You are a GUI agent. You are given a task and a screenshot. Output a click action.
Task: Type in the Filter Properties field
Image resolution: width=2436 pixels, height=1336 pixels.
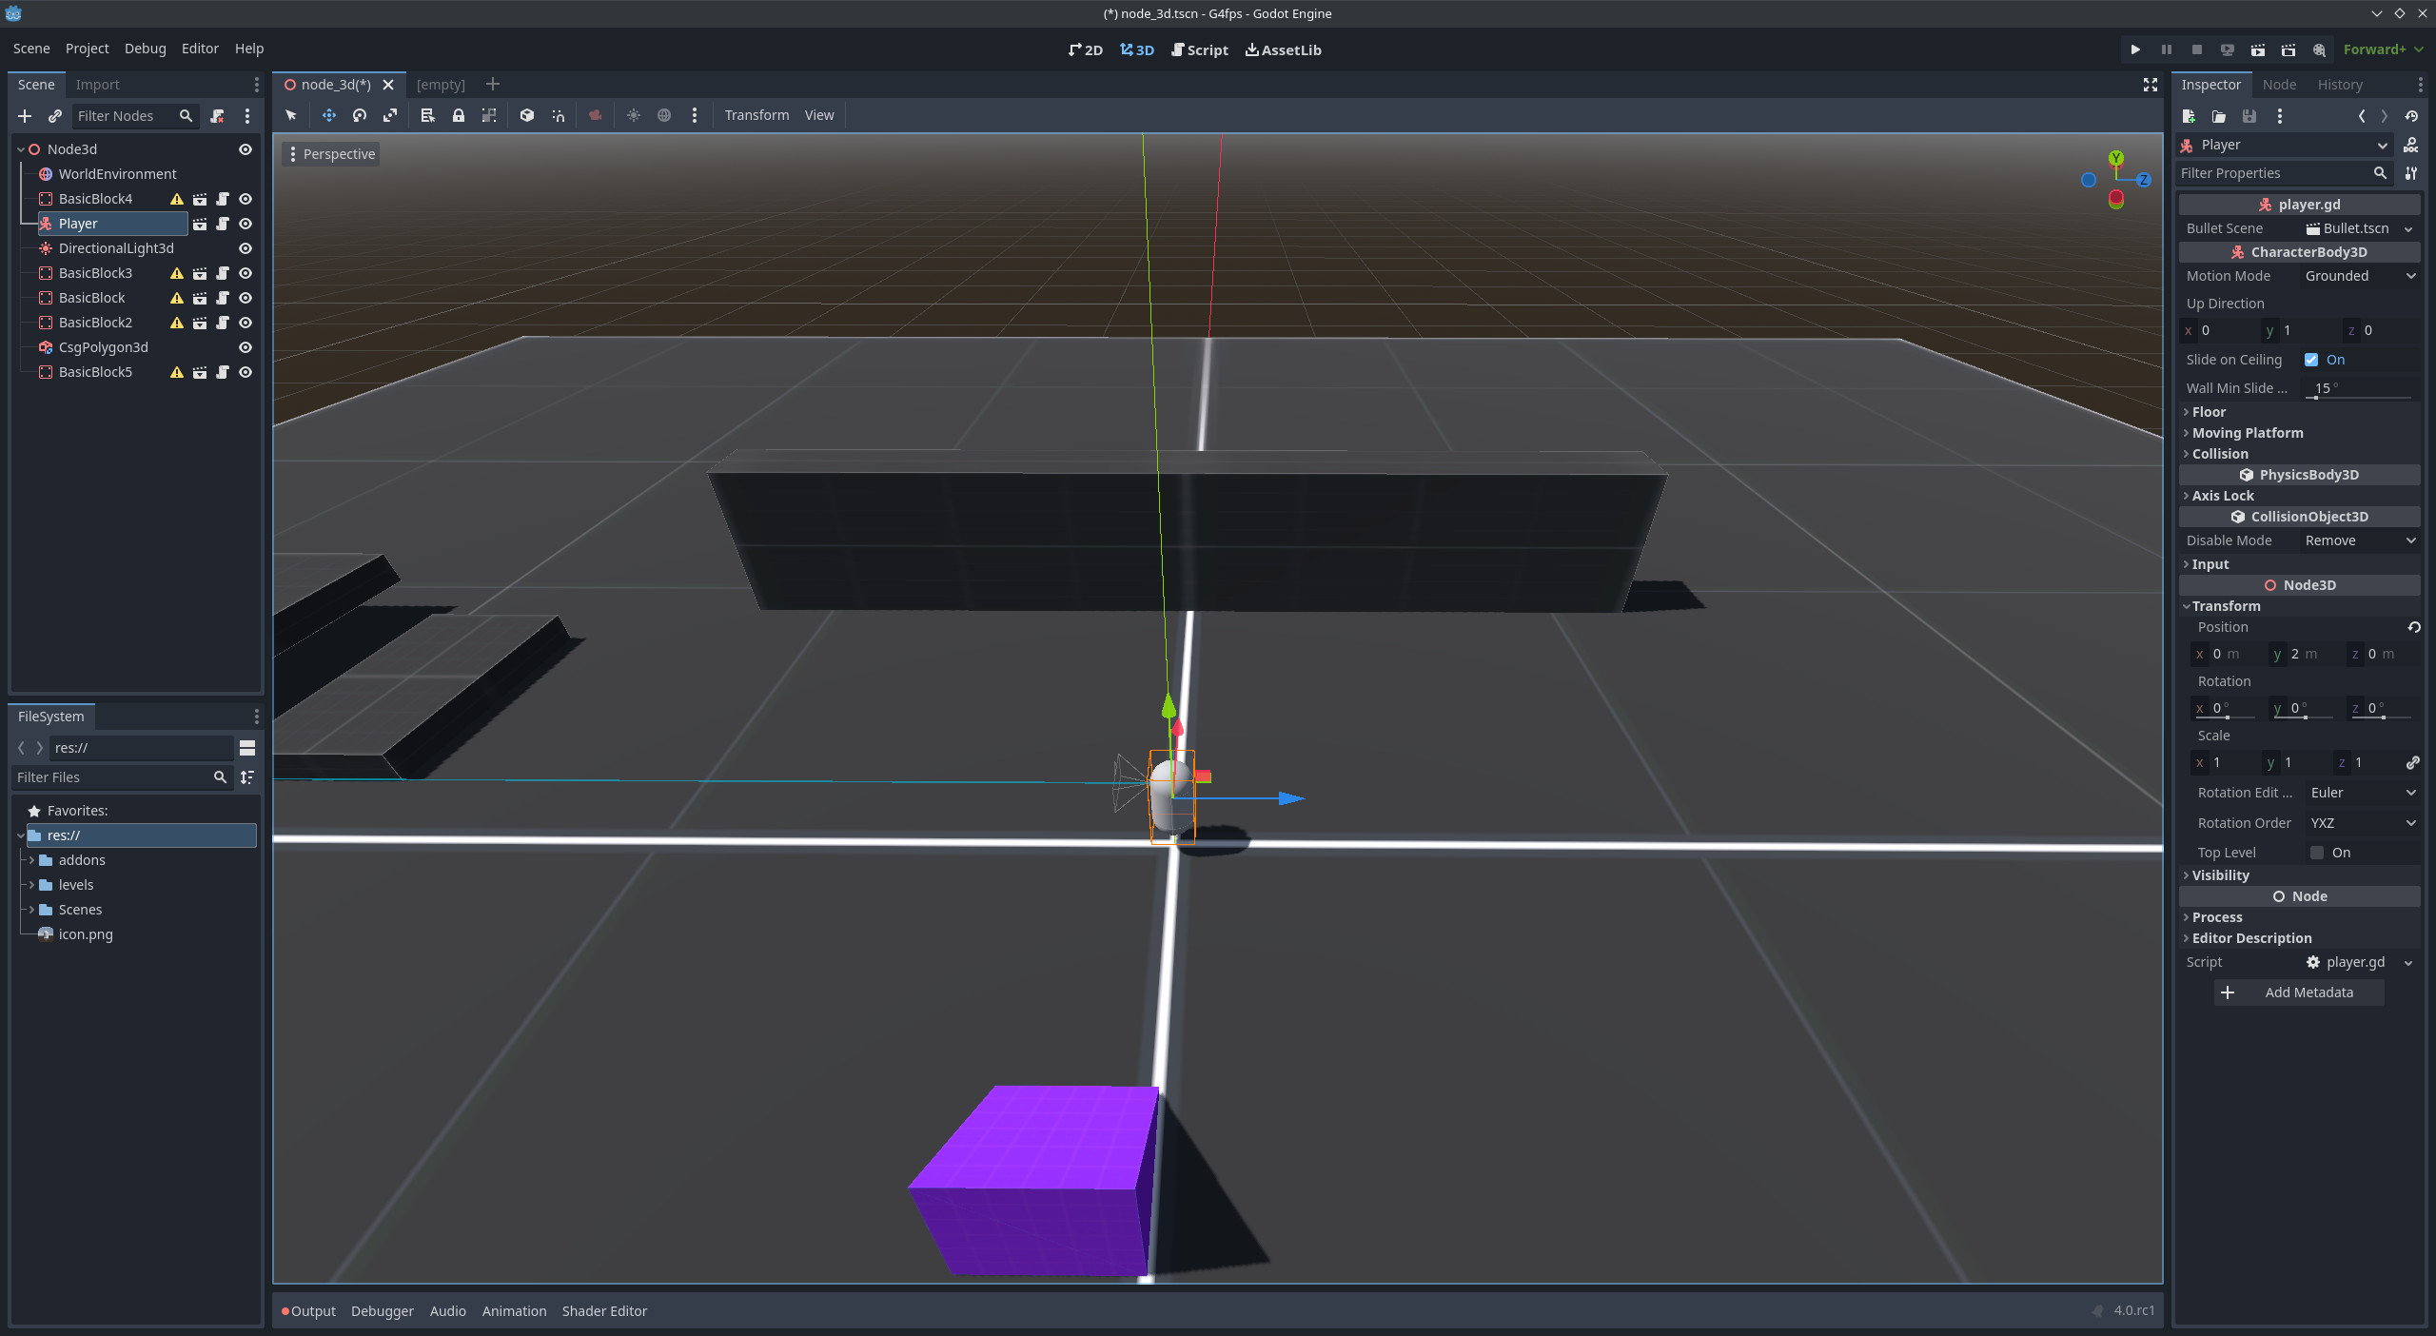[2274, 173]
